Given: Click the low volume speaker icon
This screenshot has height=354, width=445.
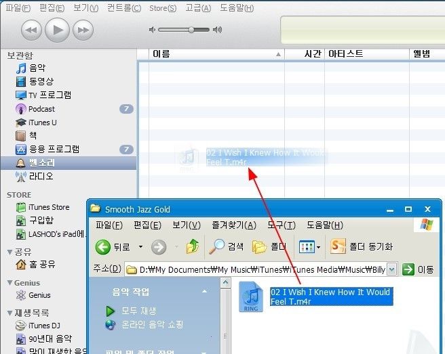Looking at the screenshot, I should tap(152, 30).
